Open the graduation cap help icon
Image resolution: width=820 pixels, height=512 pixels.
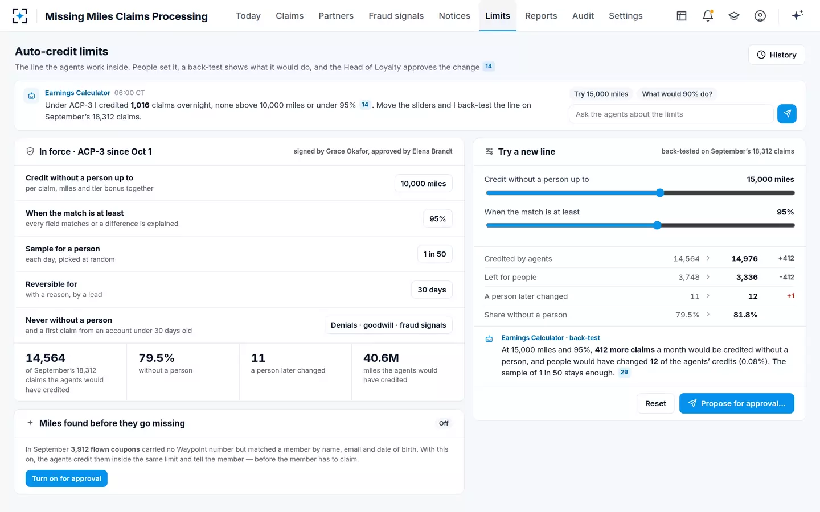(x=734, y=16)
